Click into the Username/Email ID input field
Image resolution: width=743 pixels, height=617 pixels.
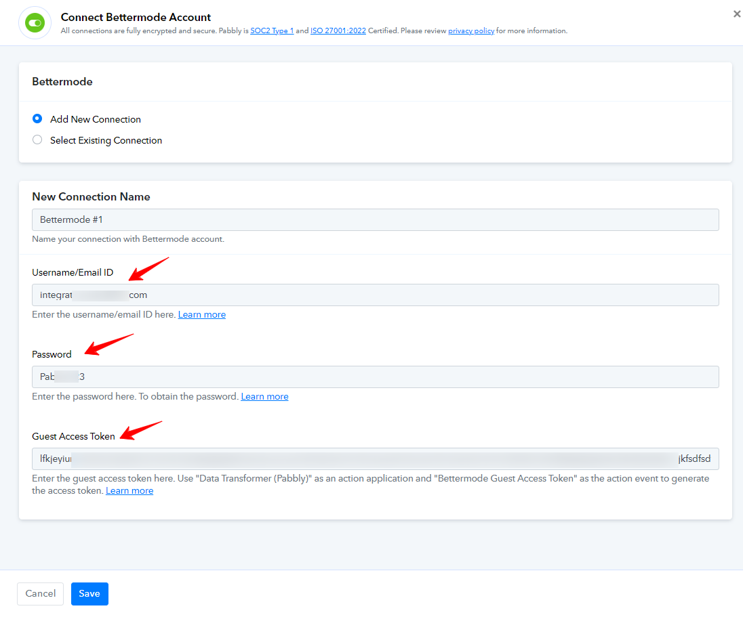[376, 295]
